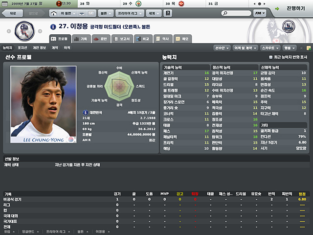
Task: Expand the 스카우트 dropdown
Action: (x=270, y=48)
